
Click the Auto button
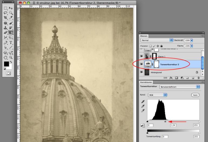[x=195, y=95]
